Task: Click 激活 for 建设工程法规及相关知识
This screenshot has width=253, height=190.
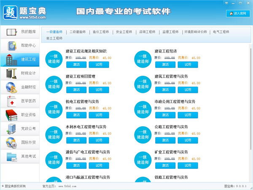Action: (x=76, y=65)
